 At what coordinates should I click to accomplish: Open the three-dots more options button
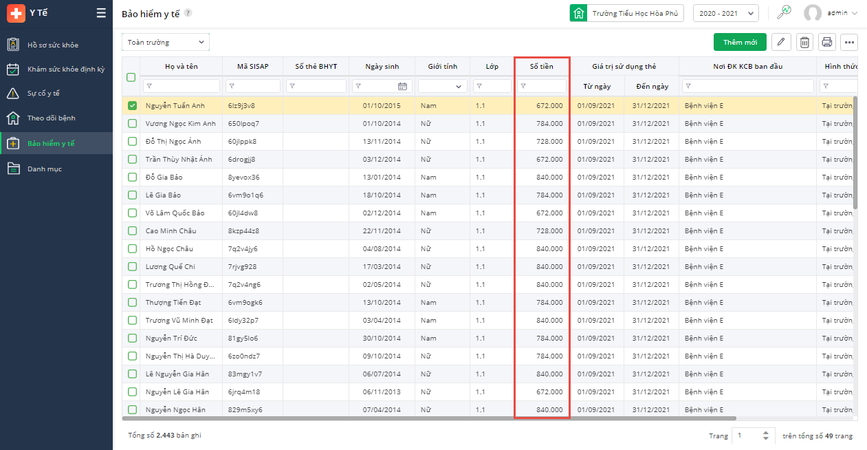(850, 42)
